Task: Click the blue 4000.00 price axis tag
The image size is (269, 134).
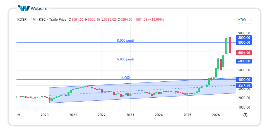Action: [244, 80]
